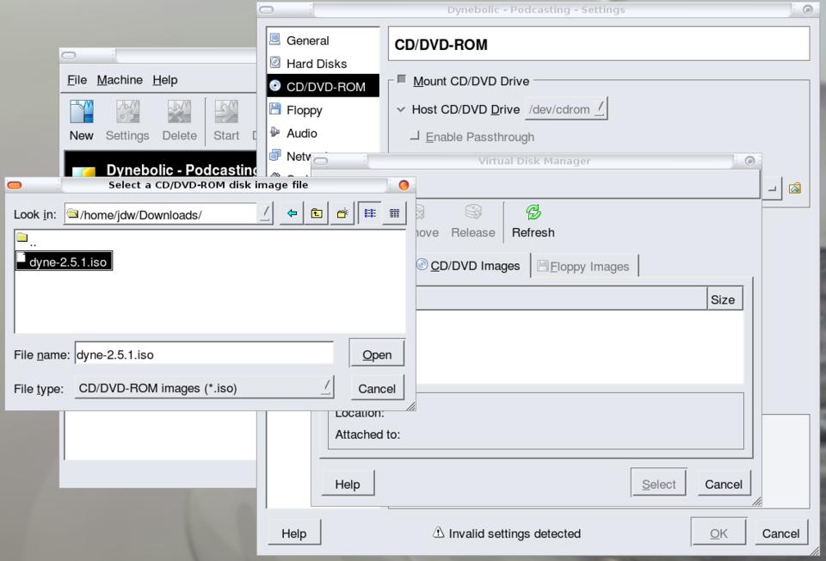Select the CD/DVD-ROM settings category
Image resolution: width=826 pixels, height=561 pixels.
point(323,86)
